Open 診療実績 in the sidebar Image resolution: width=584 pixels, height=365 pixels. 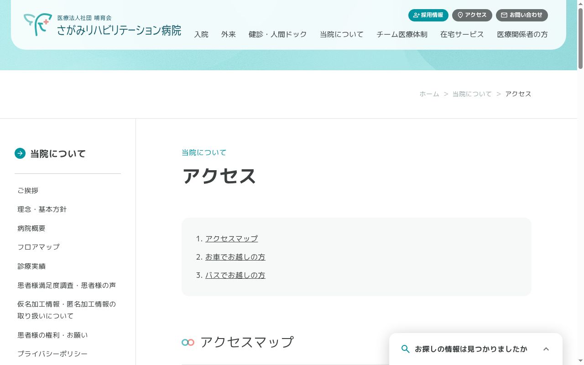(x=31, y=266)
